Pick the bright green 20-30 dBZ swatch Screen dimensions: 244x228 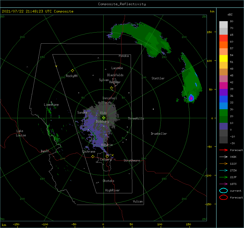223,113
